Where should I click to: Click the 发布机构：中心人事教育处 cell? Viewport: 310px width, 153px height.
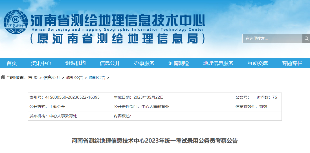tap(70, 116)
